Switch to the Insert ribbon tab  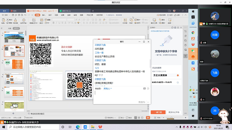pos(44,15)
